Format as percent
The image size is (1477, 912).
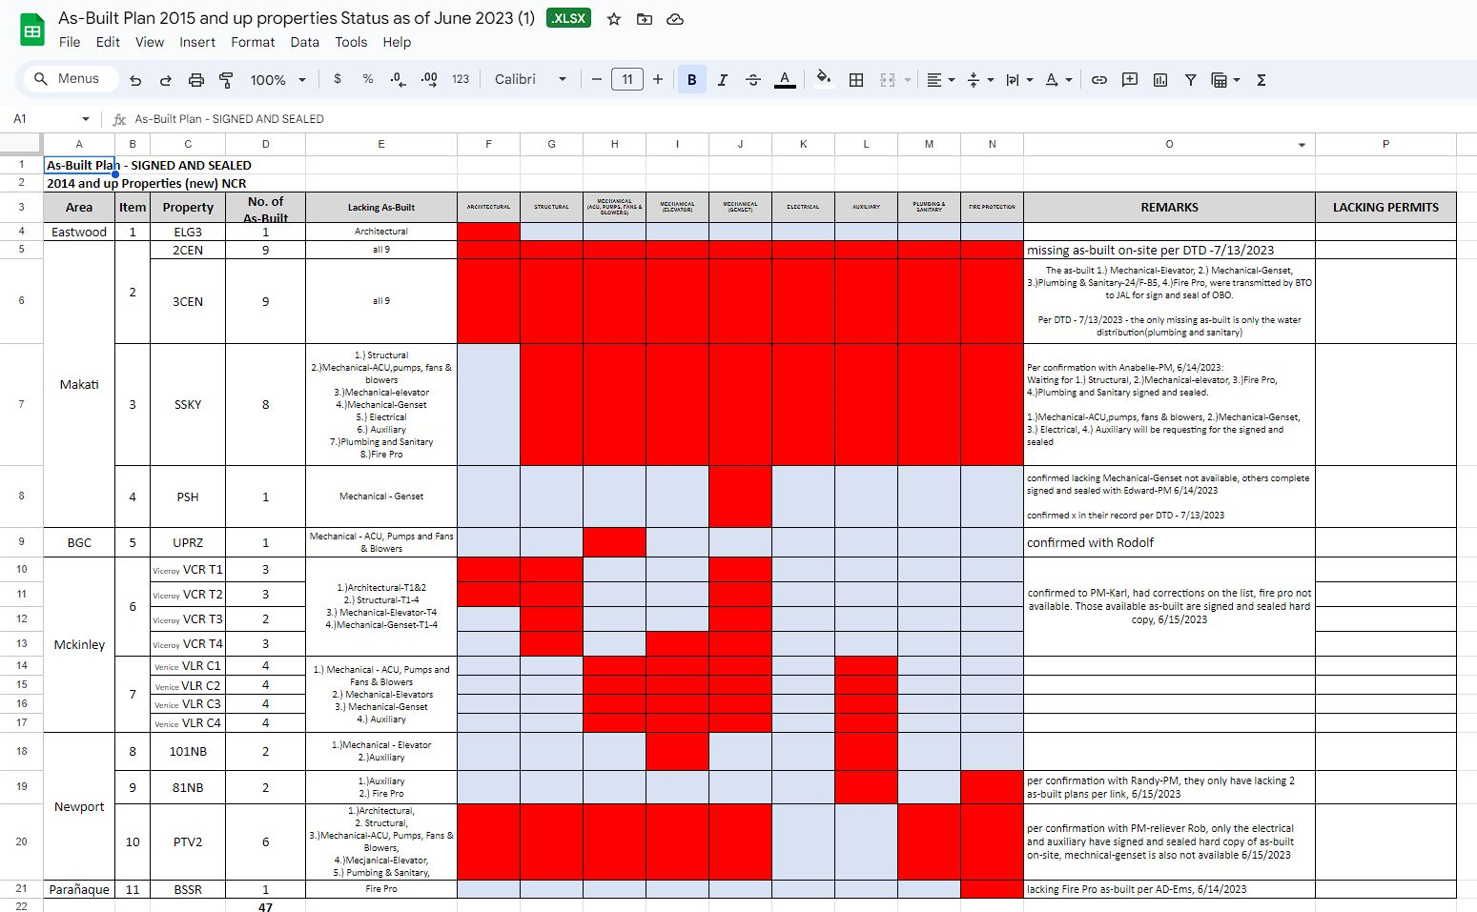pyautogui.click(x=368, y=79)
